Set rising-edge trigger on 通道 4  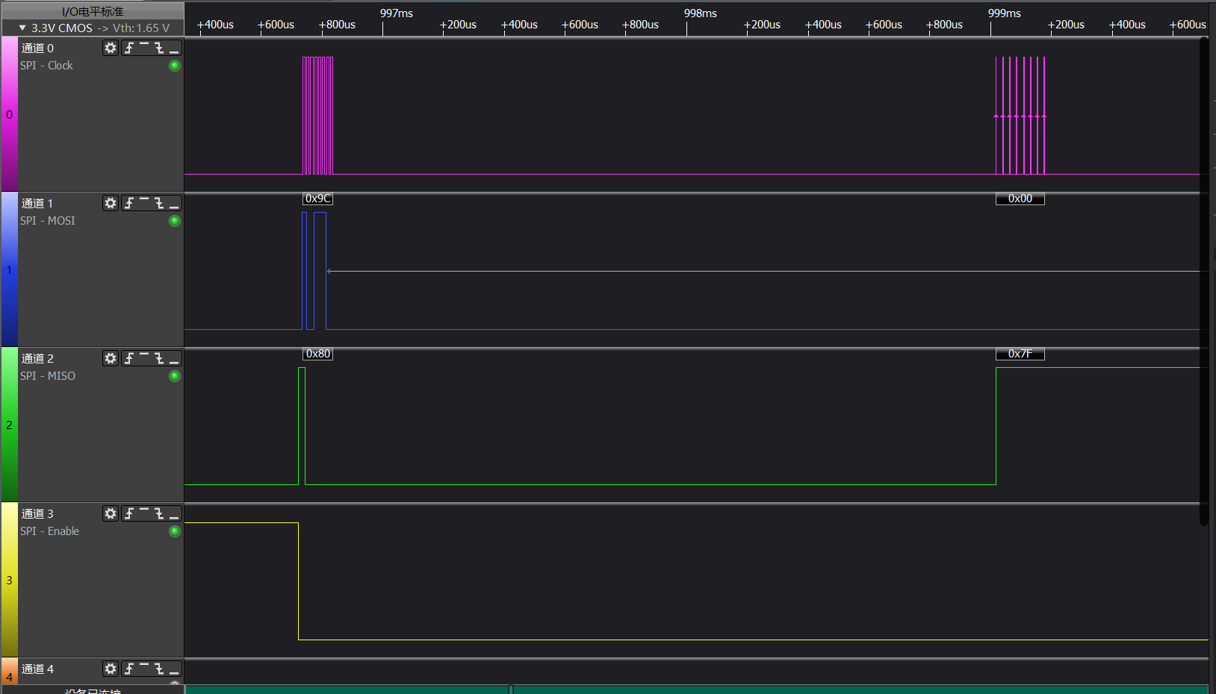(x=129, y=669)
